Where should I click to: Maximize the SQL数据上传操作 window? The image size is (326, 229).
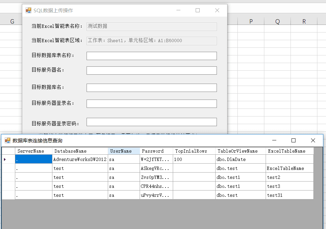tap(198, 10)
